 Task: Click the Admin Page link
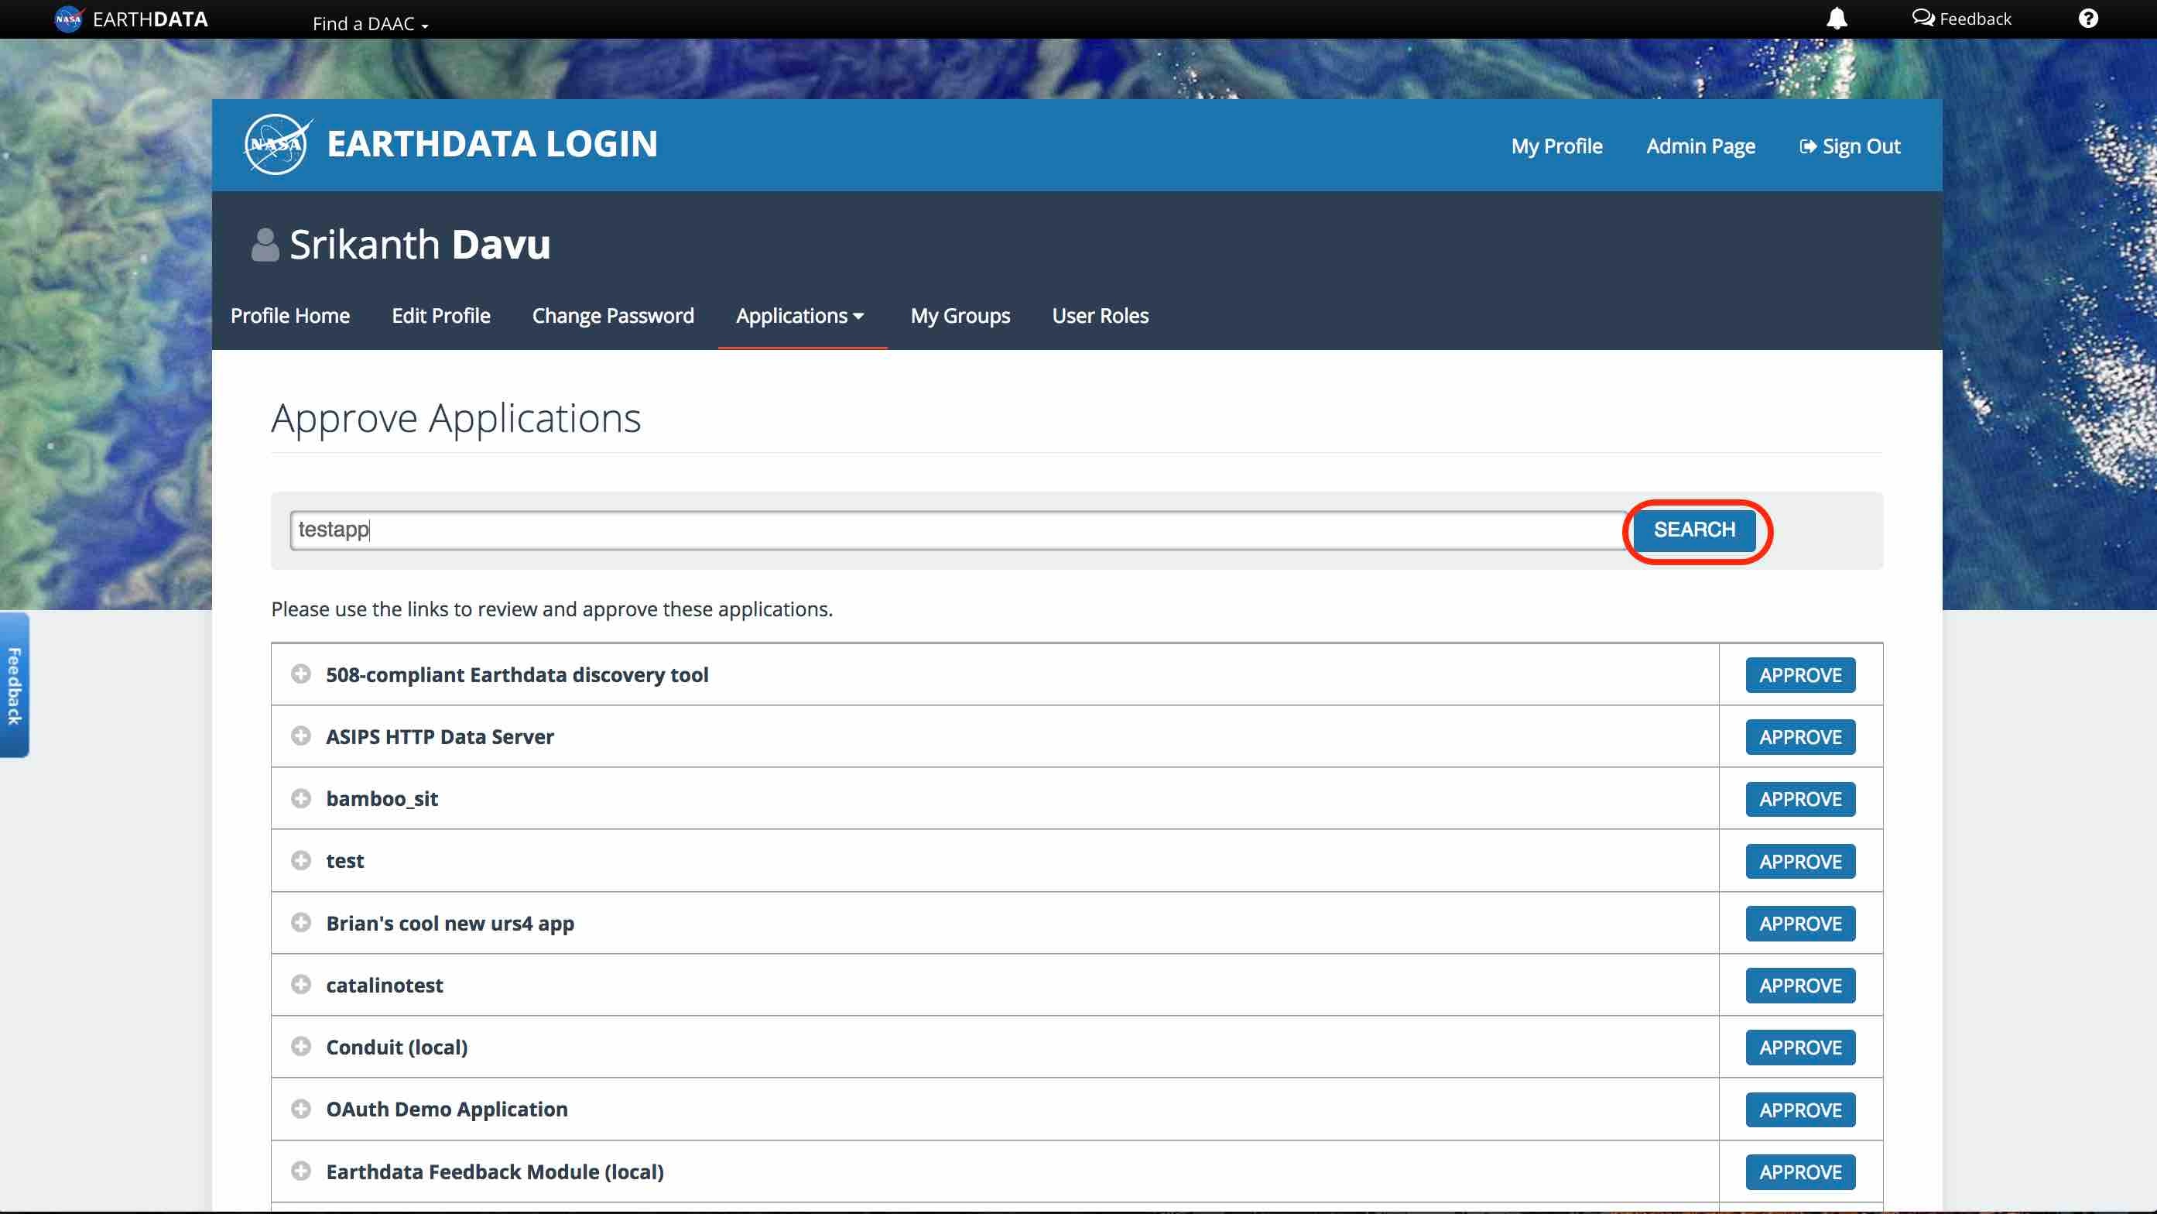tap(1700, 146)
